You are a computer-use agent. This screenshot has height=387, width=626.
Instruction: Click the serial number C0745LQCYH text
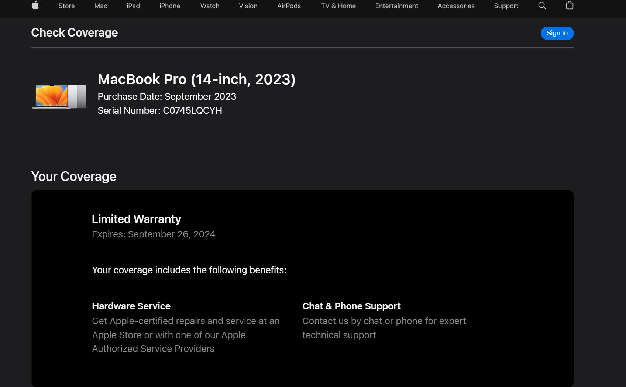192,110
